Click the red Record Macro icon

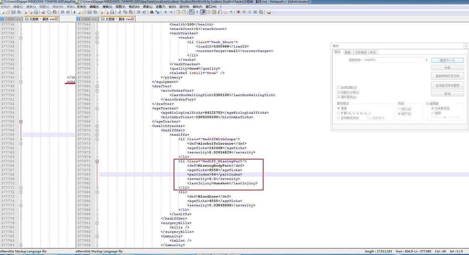pos(238,12)
